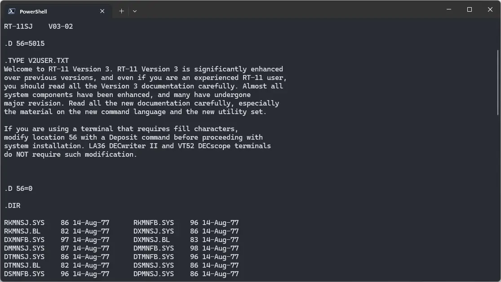Close the terminal window
This screenshot has width=501, height=282.
[x=490, y=9]
